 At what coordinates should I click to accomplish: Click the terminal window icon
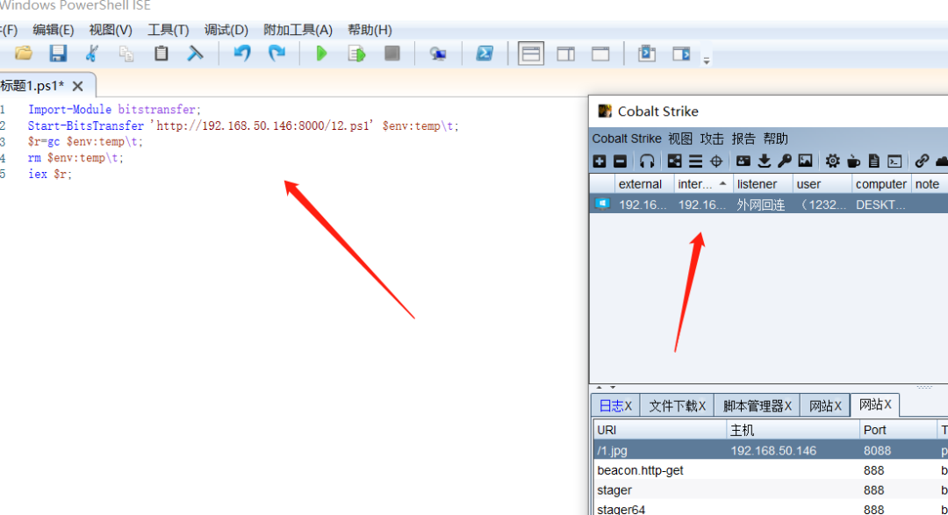pyautogui.click(x=894, y=161)
